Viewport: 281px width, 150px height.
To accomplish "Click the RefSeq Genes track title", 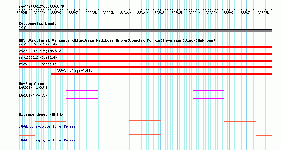I will point(32,84).
